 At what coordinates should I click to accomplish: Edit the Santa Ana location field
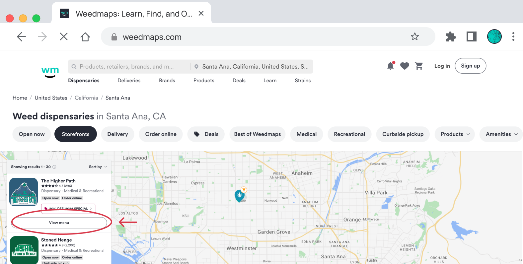pyautogui.click(x=252, y=67)
